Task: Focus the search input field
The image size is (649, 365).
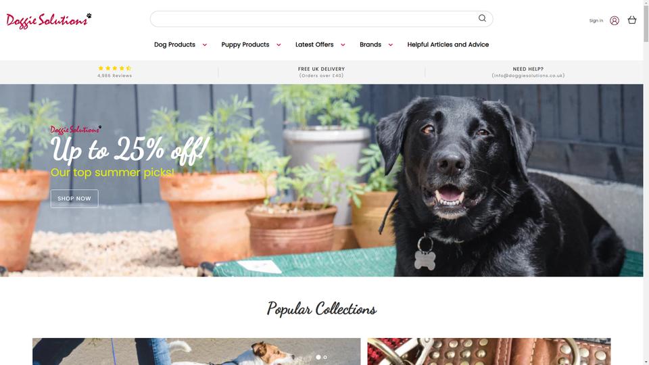Action: pyautogui.click(x=314, y=19)
